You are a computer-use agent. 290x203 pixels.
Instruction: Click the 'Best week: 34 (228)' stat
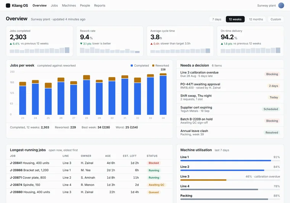click(x=96, y=127)
